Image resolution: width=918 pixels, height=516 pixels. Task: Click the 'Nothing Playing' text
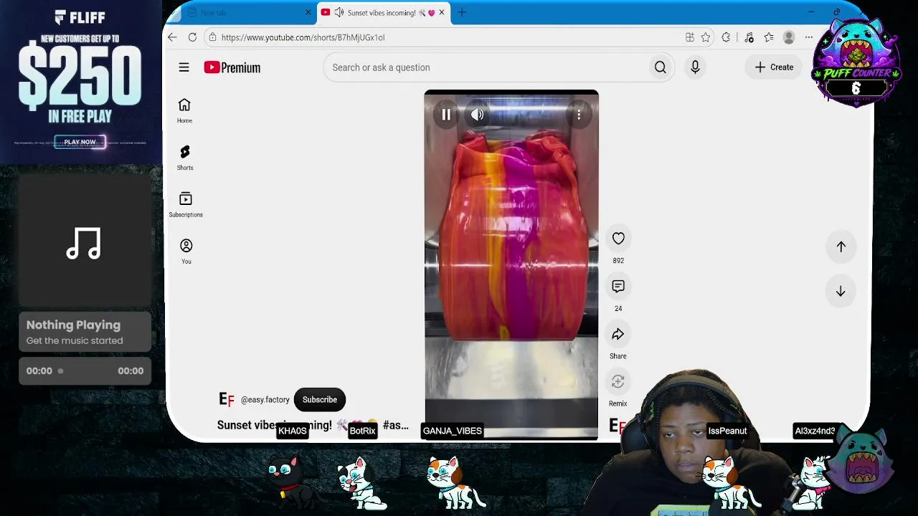pyautogui.click(x=73, y=325)
